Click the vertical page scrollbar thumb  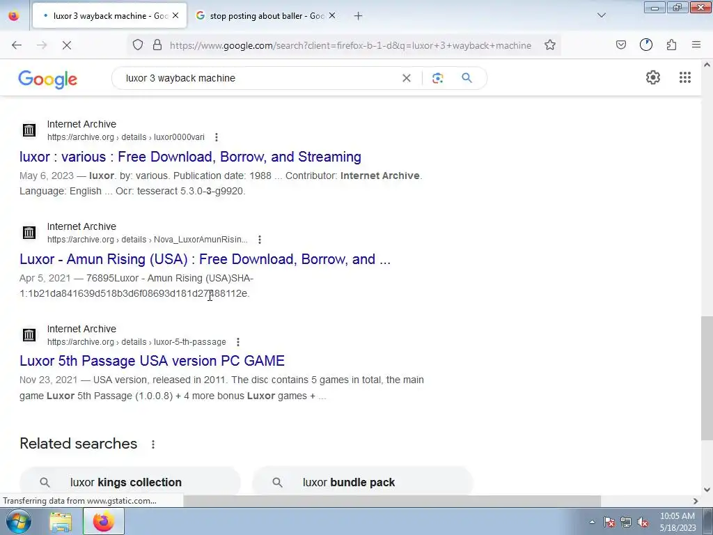click(707, 378)
